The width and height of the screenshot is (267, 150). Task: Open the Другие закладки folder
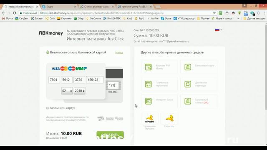(254, 18)
